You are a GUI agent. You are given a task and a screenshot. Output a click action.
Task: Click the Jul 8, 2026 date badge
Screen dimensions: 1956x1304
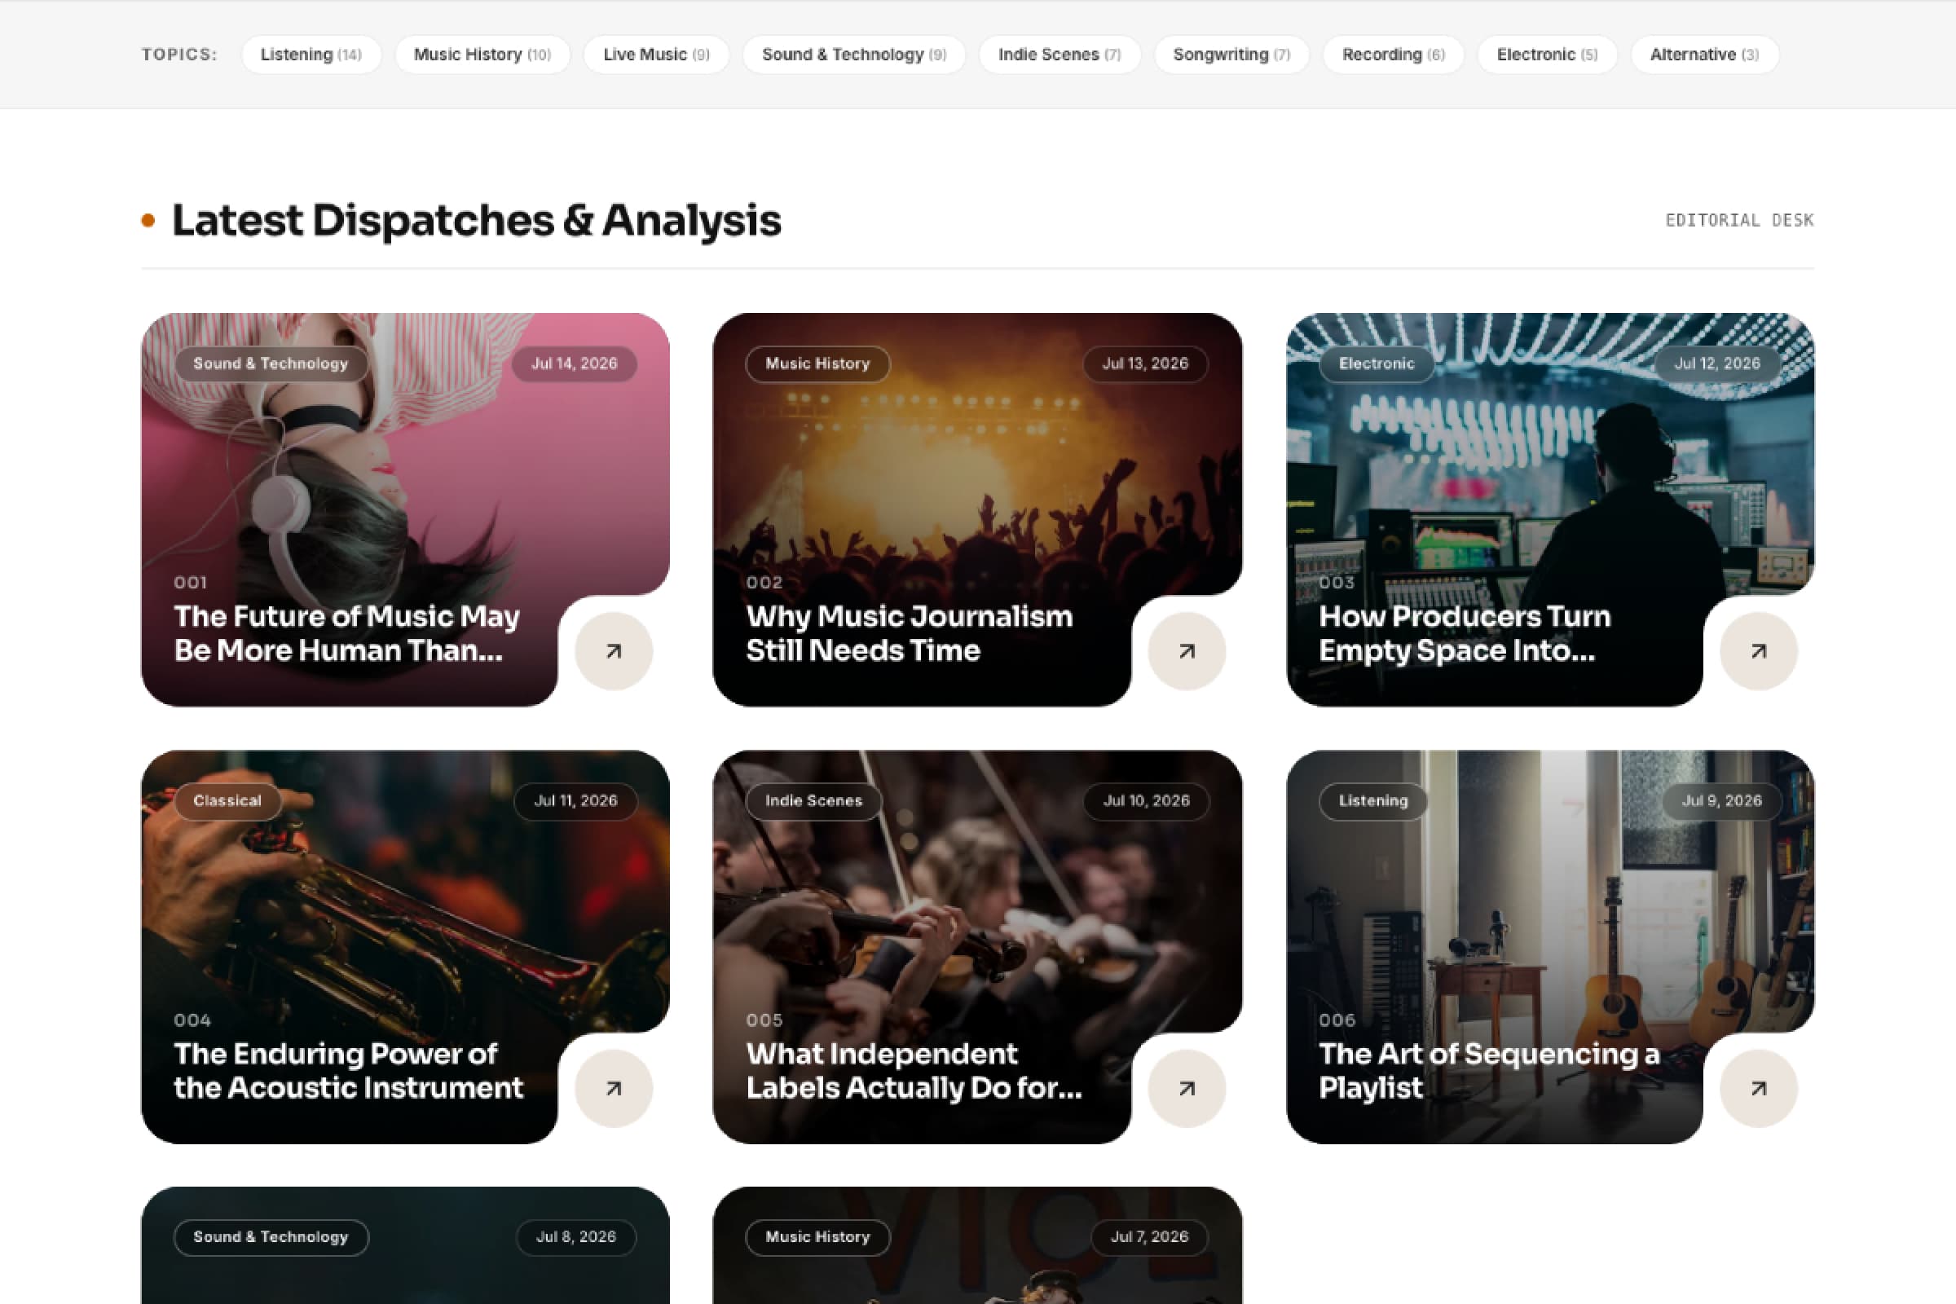(x=576, y=1237)
